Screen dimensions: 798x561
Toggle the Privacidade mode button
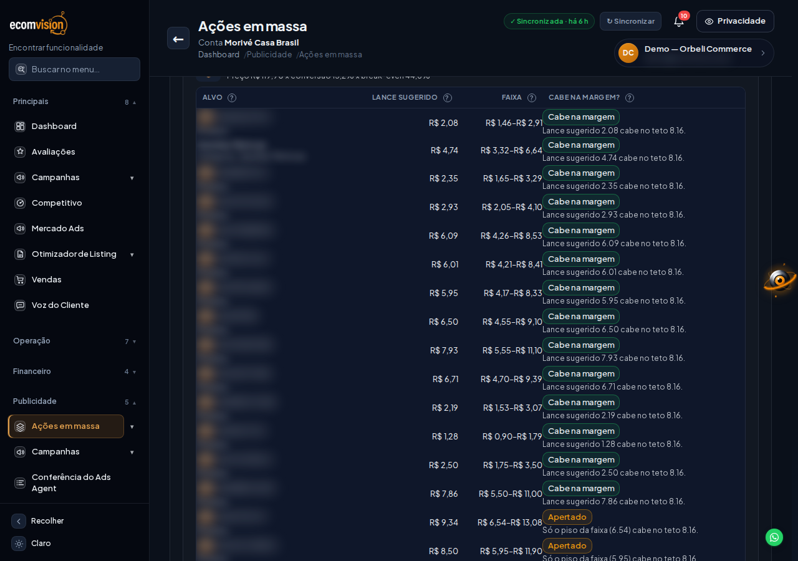pos(735,21)
